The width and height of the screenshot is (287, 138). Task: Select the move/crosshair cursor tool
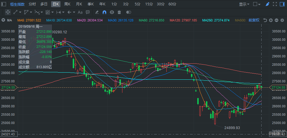(8, 12)
